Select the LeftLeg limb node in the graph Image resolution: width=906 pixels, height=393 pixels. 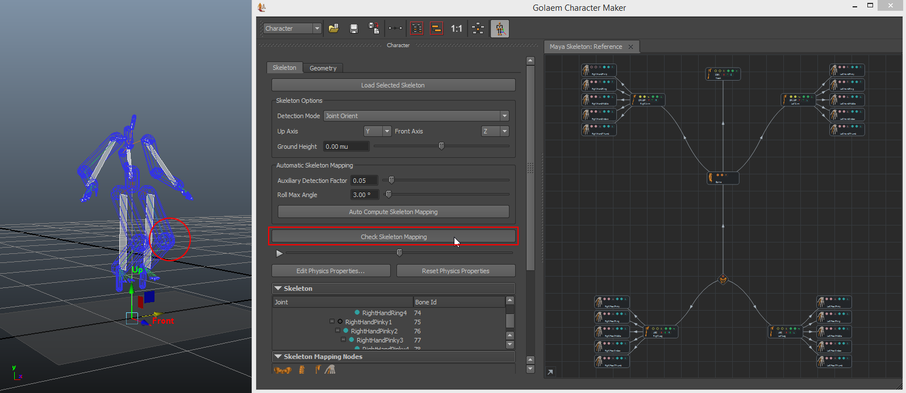point(785,331)
